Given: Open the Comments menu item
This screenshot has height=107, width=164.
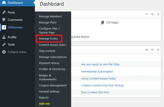Looking at the screenshot, I should tap(15, 20).
